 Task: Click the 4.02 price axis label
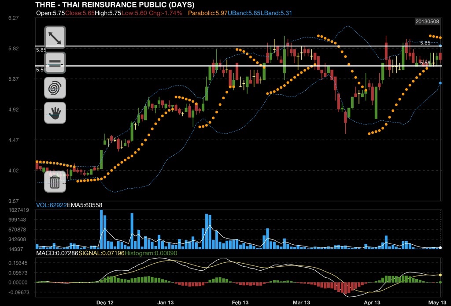click(x=14, y=170)
